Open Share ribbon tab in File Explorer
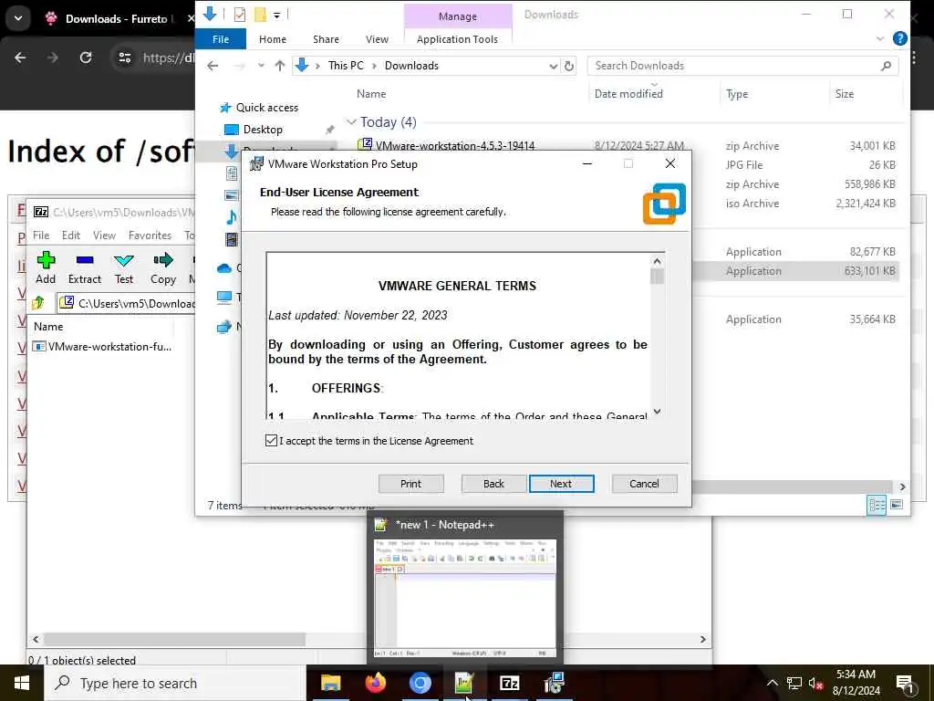Image resolution: width=934 pixels, height=701 pixels. 326,39
